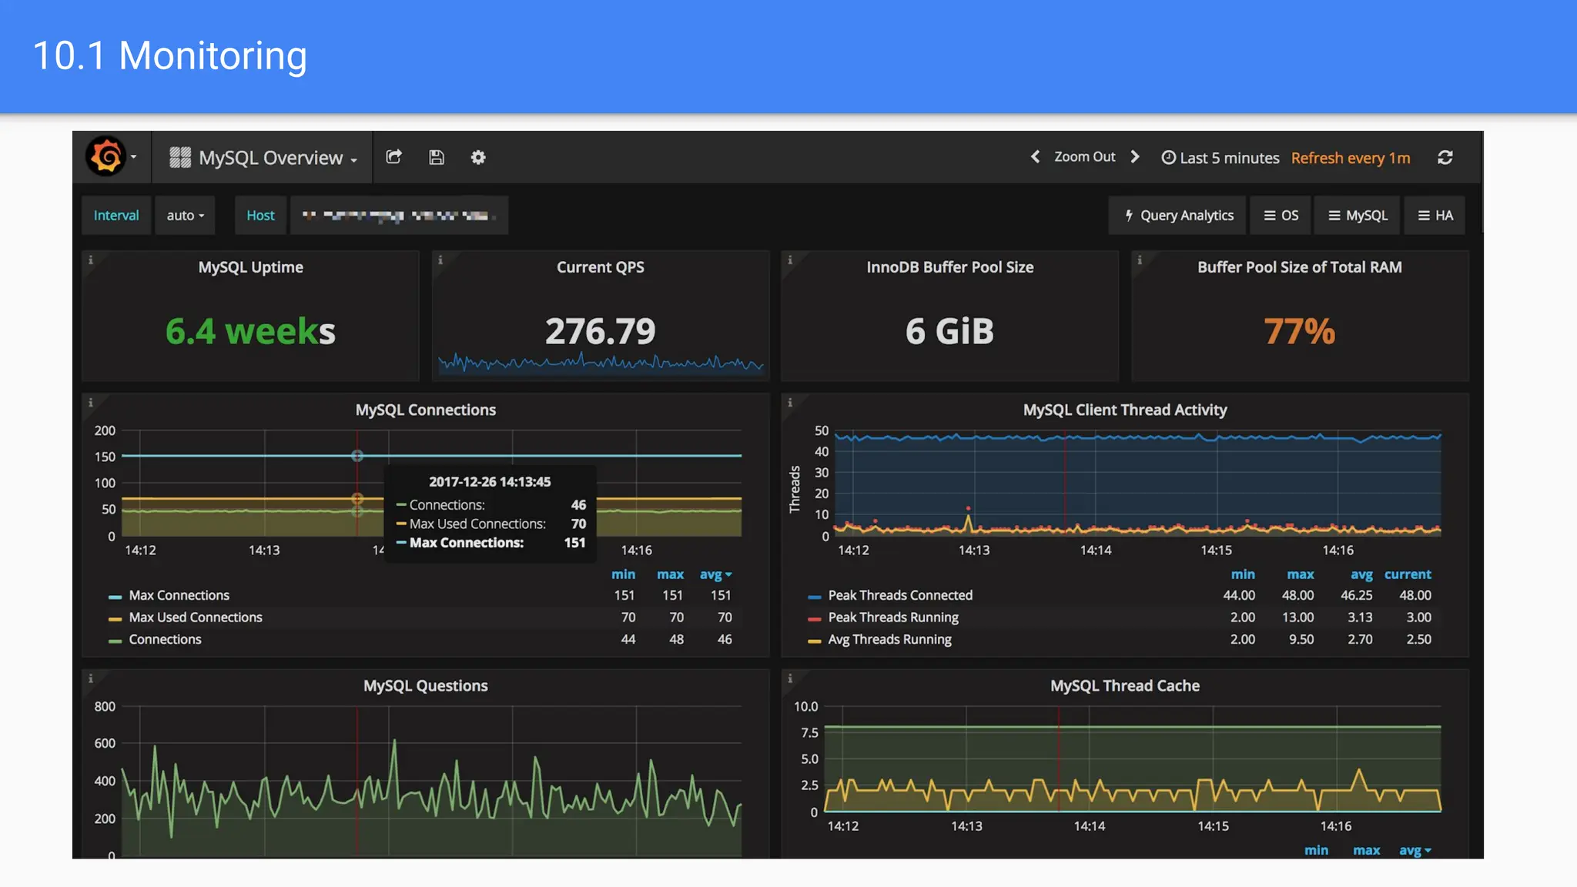Click the share dashboard icon
1577x887 pixels.
pyautogui.click(x=393, y=157)
